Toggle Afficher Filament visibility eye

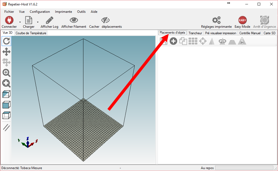(74, 20)
